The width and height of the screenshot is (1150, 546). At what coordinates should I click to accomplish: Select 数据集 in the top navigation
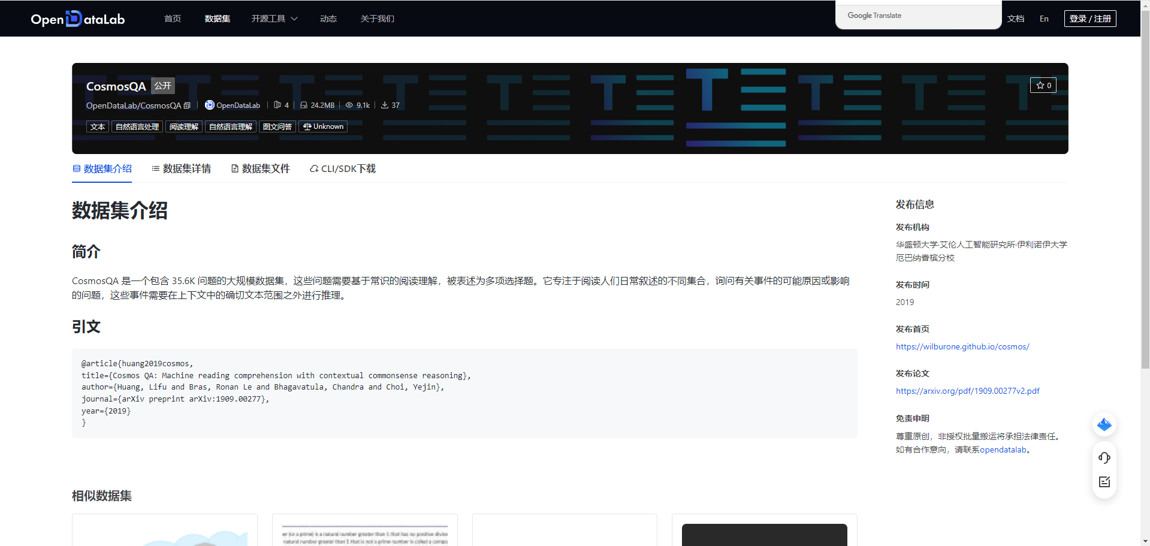[x=217, y=19]
